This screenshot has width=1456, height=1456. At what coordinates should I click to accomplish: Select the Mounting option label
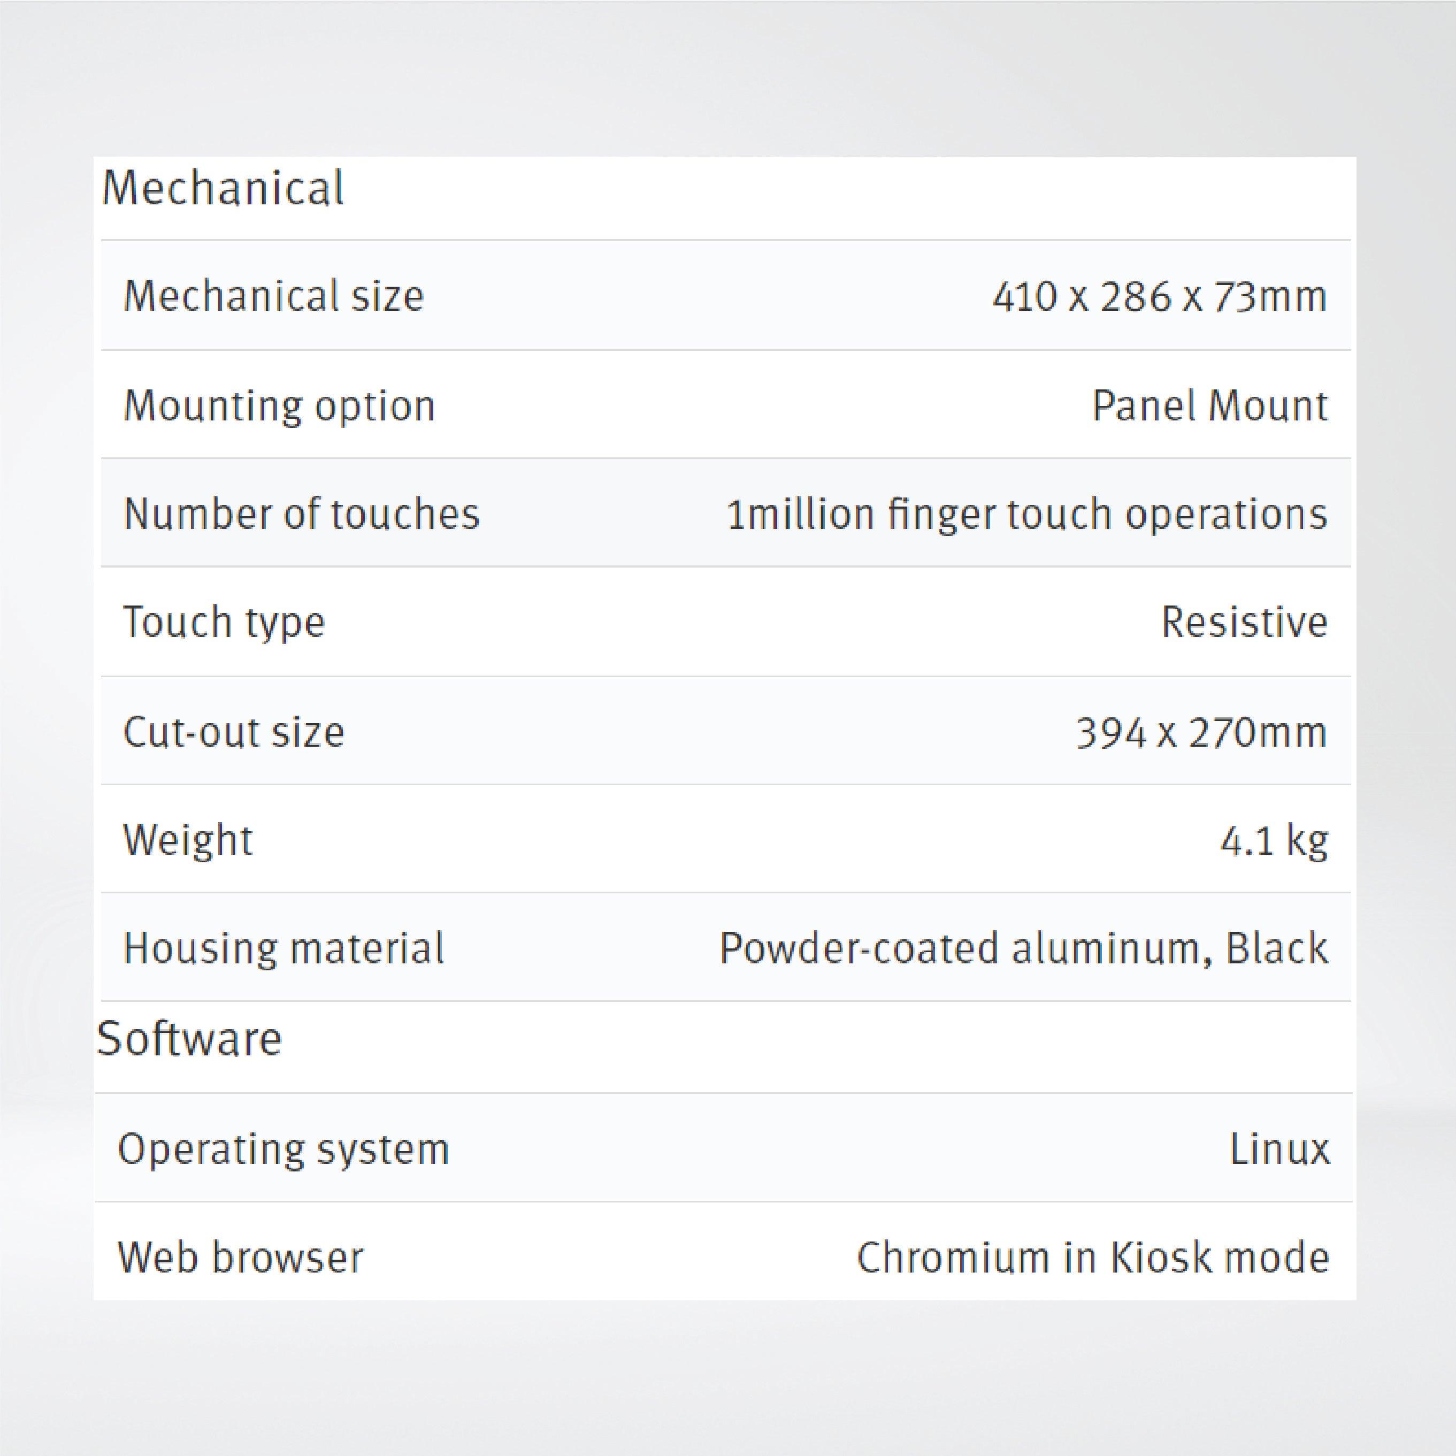[x=280, y=405]
